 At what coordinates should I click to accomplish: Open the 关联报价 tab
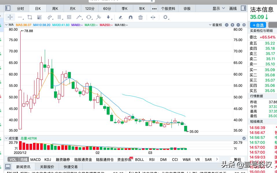(x=47, y=167)
